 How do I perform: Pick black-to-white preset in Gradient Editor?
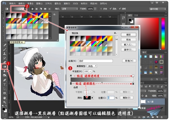click(73, 38)
